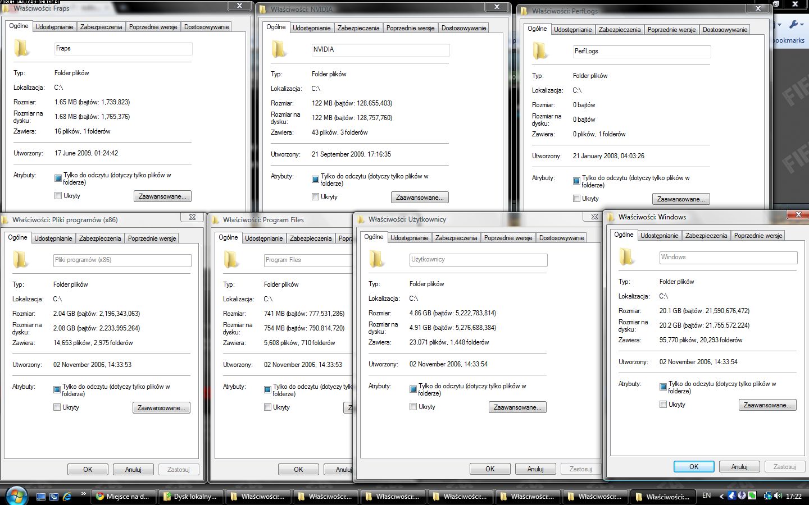Toggle 'Ukryty' checkbox in Windows properties
This screenshot has height=505, width=809.
point(663,405)
